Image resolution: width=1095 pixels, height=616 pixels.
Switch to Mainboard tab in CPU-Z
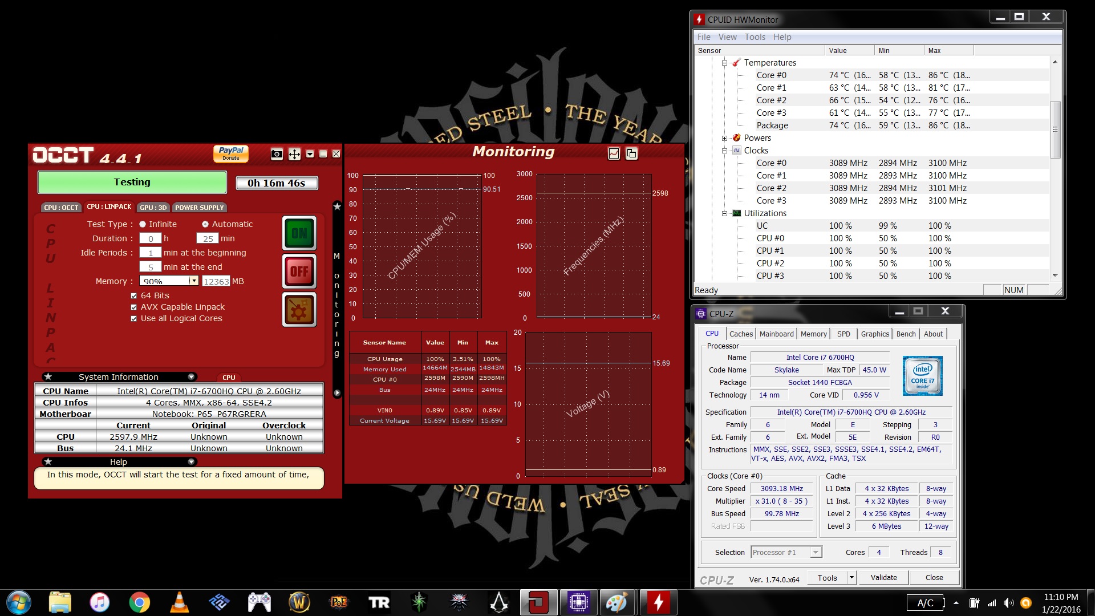coord(776,334)
